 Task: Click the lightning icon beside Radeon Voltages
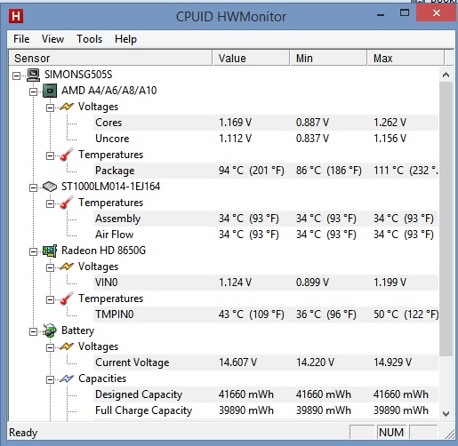point(67,267)
